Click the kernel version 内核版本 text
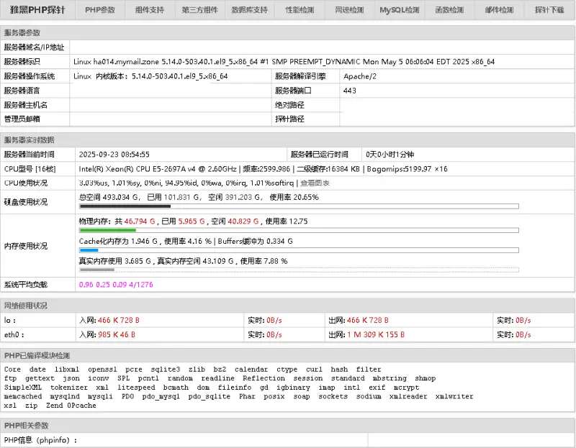The width and height of the screenshot is (576, 448). point(161,76)
